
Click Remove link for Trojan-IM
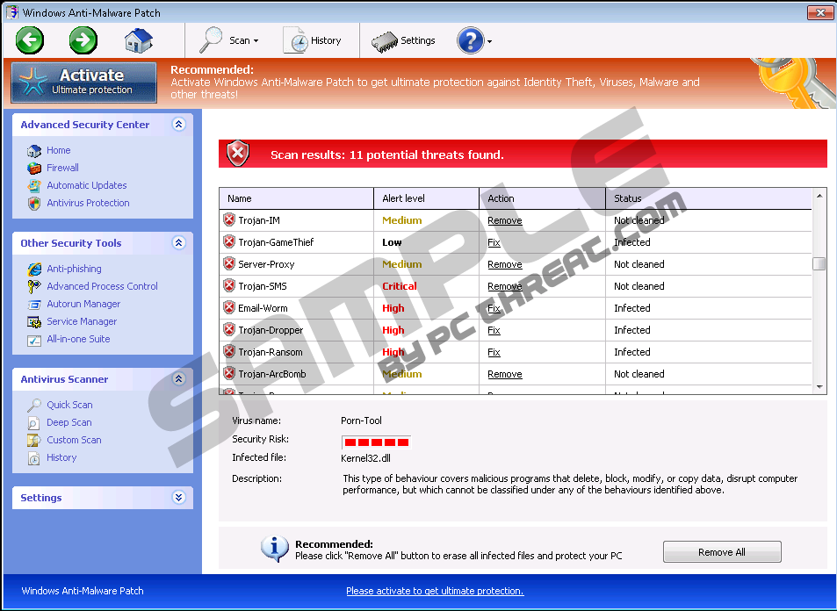(x=504, y=220)
